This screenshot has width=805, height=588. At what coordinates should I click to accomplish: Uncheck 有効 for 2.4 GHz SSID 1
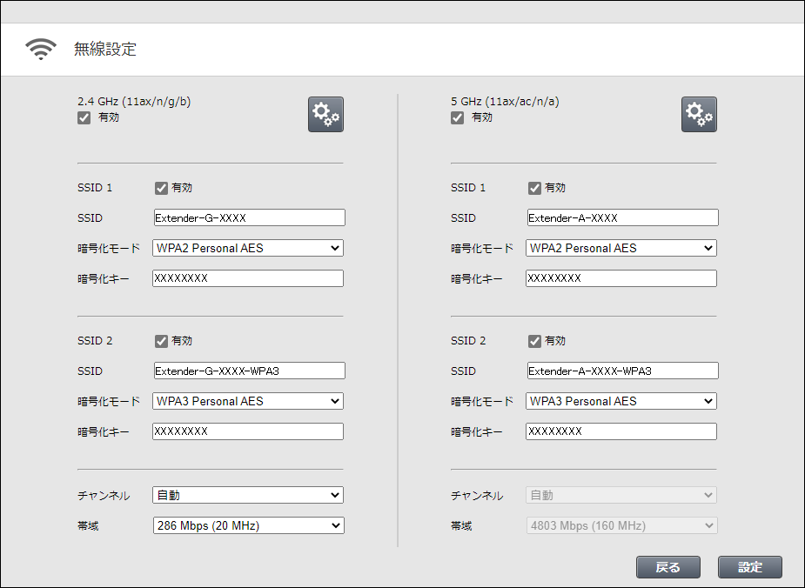[161, 188]
